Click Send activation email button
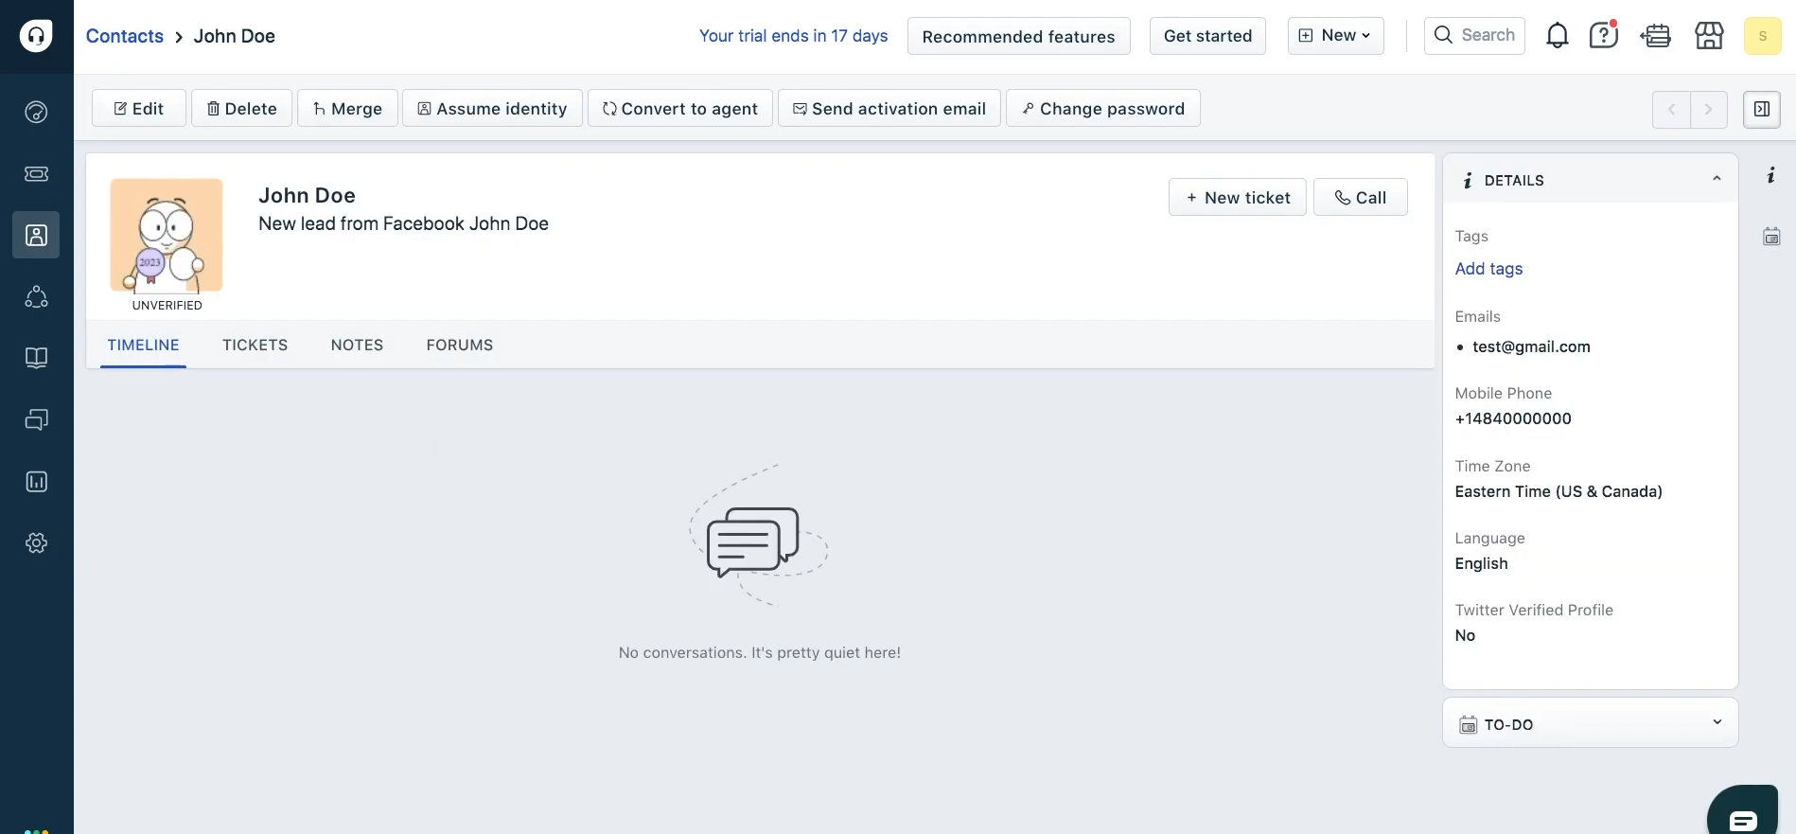Viewport: 1796px width, 834px height. [x=889, y=109]
